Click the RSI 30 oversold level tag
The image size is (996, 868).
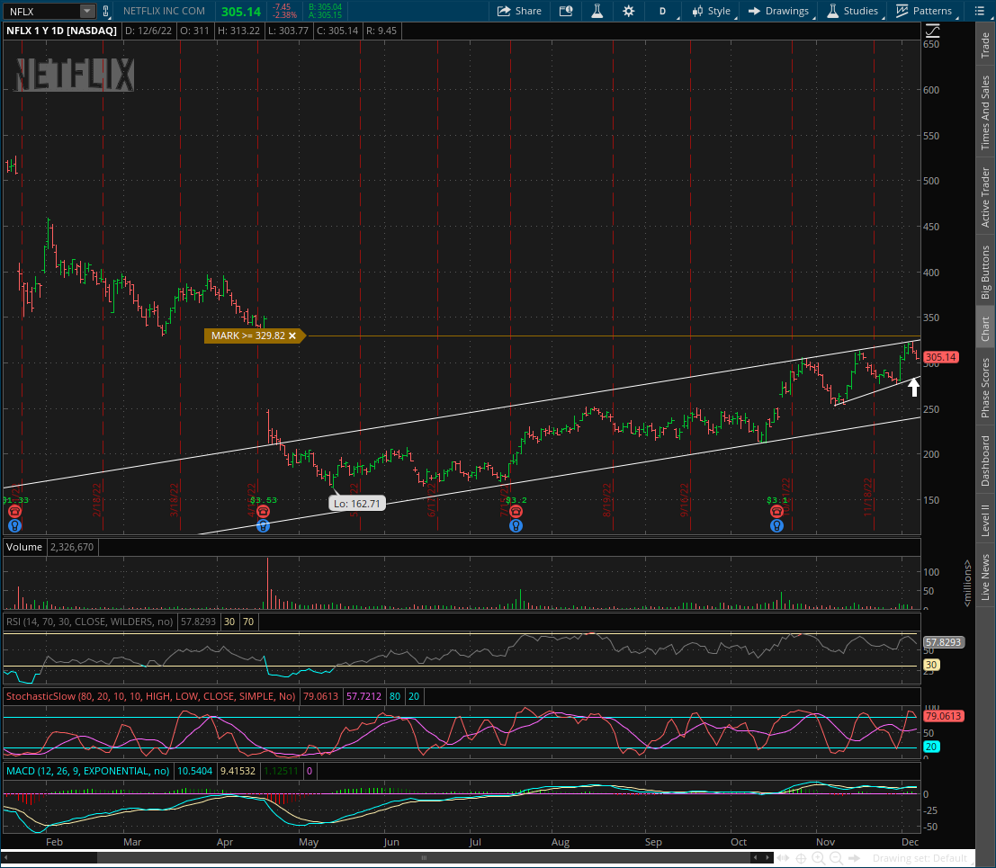pyautogui.click(x=931, y=665)
